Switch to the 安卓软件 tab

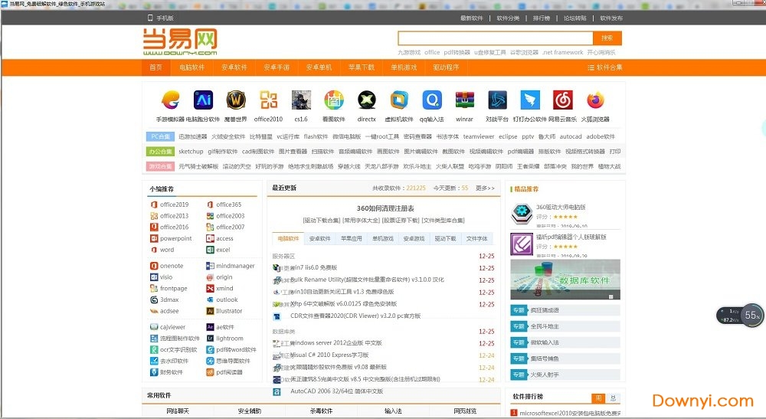click(320, 239)
